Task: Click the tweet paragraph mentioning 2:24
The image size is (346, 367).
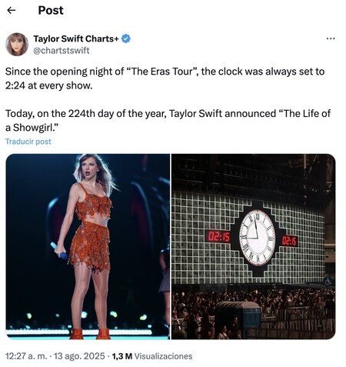Action: pos(165,78)
